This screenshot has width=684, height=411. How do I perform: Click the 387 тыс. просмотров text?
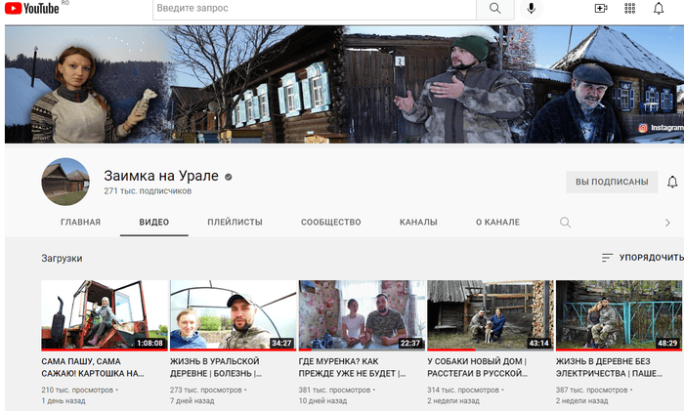(591, 390)
